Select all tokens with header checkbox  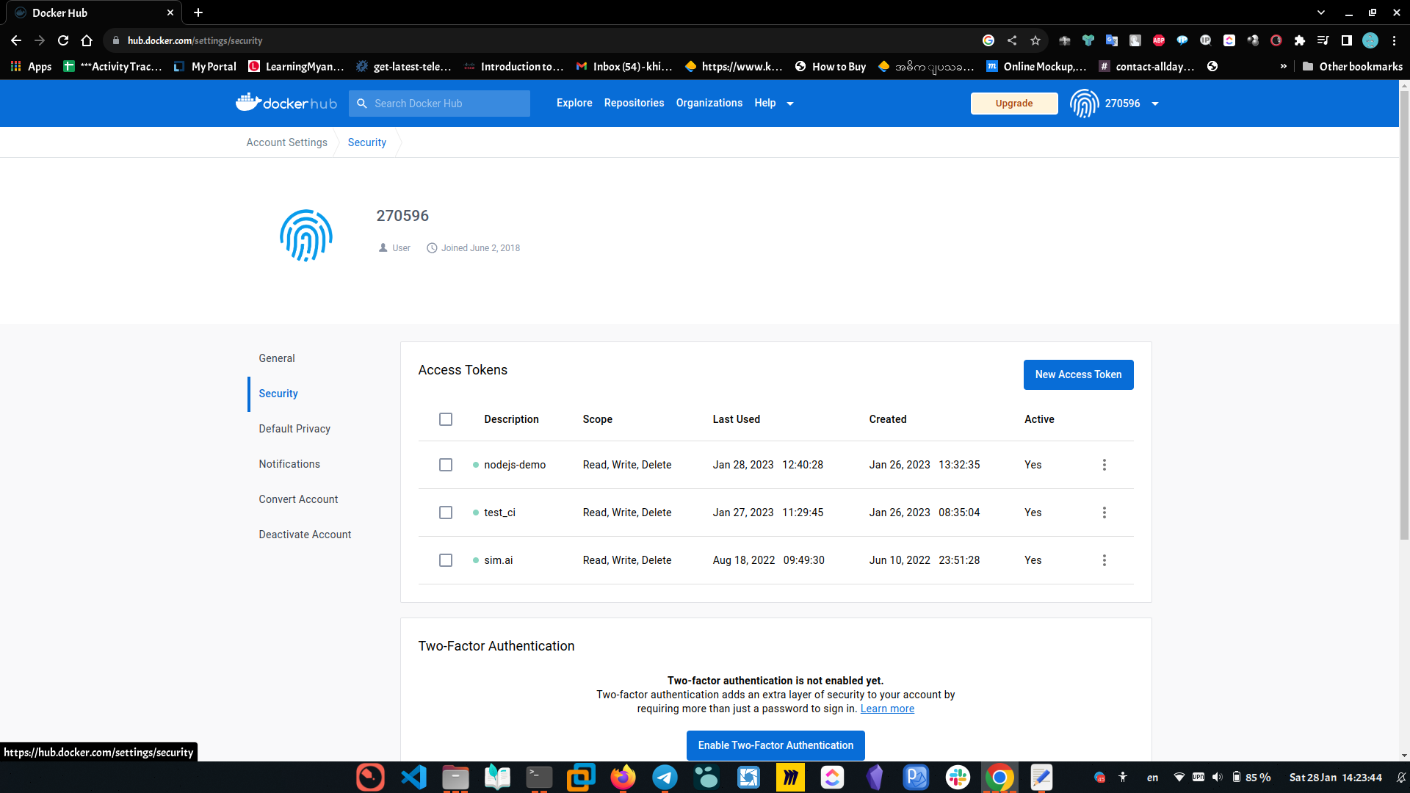click(x=446, y=419)
